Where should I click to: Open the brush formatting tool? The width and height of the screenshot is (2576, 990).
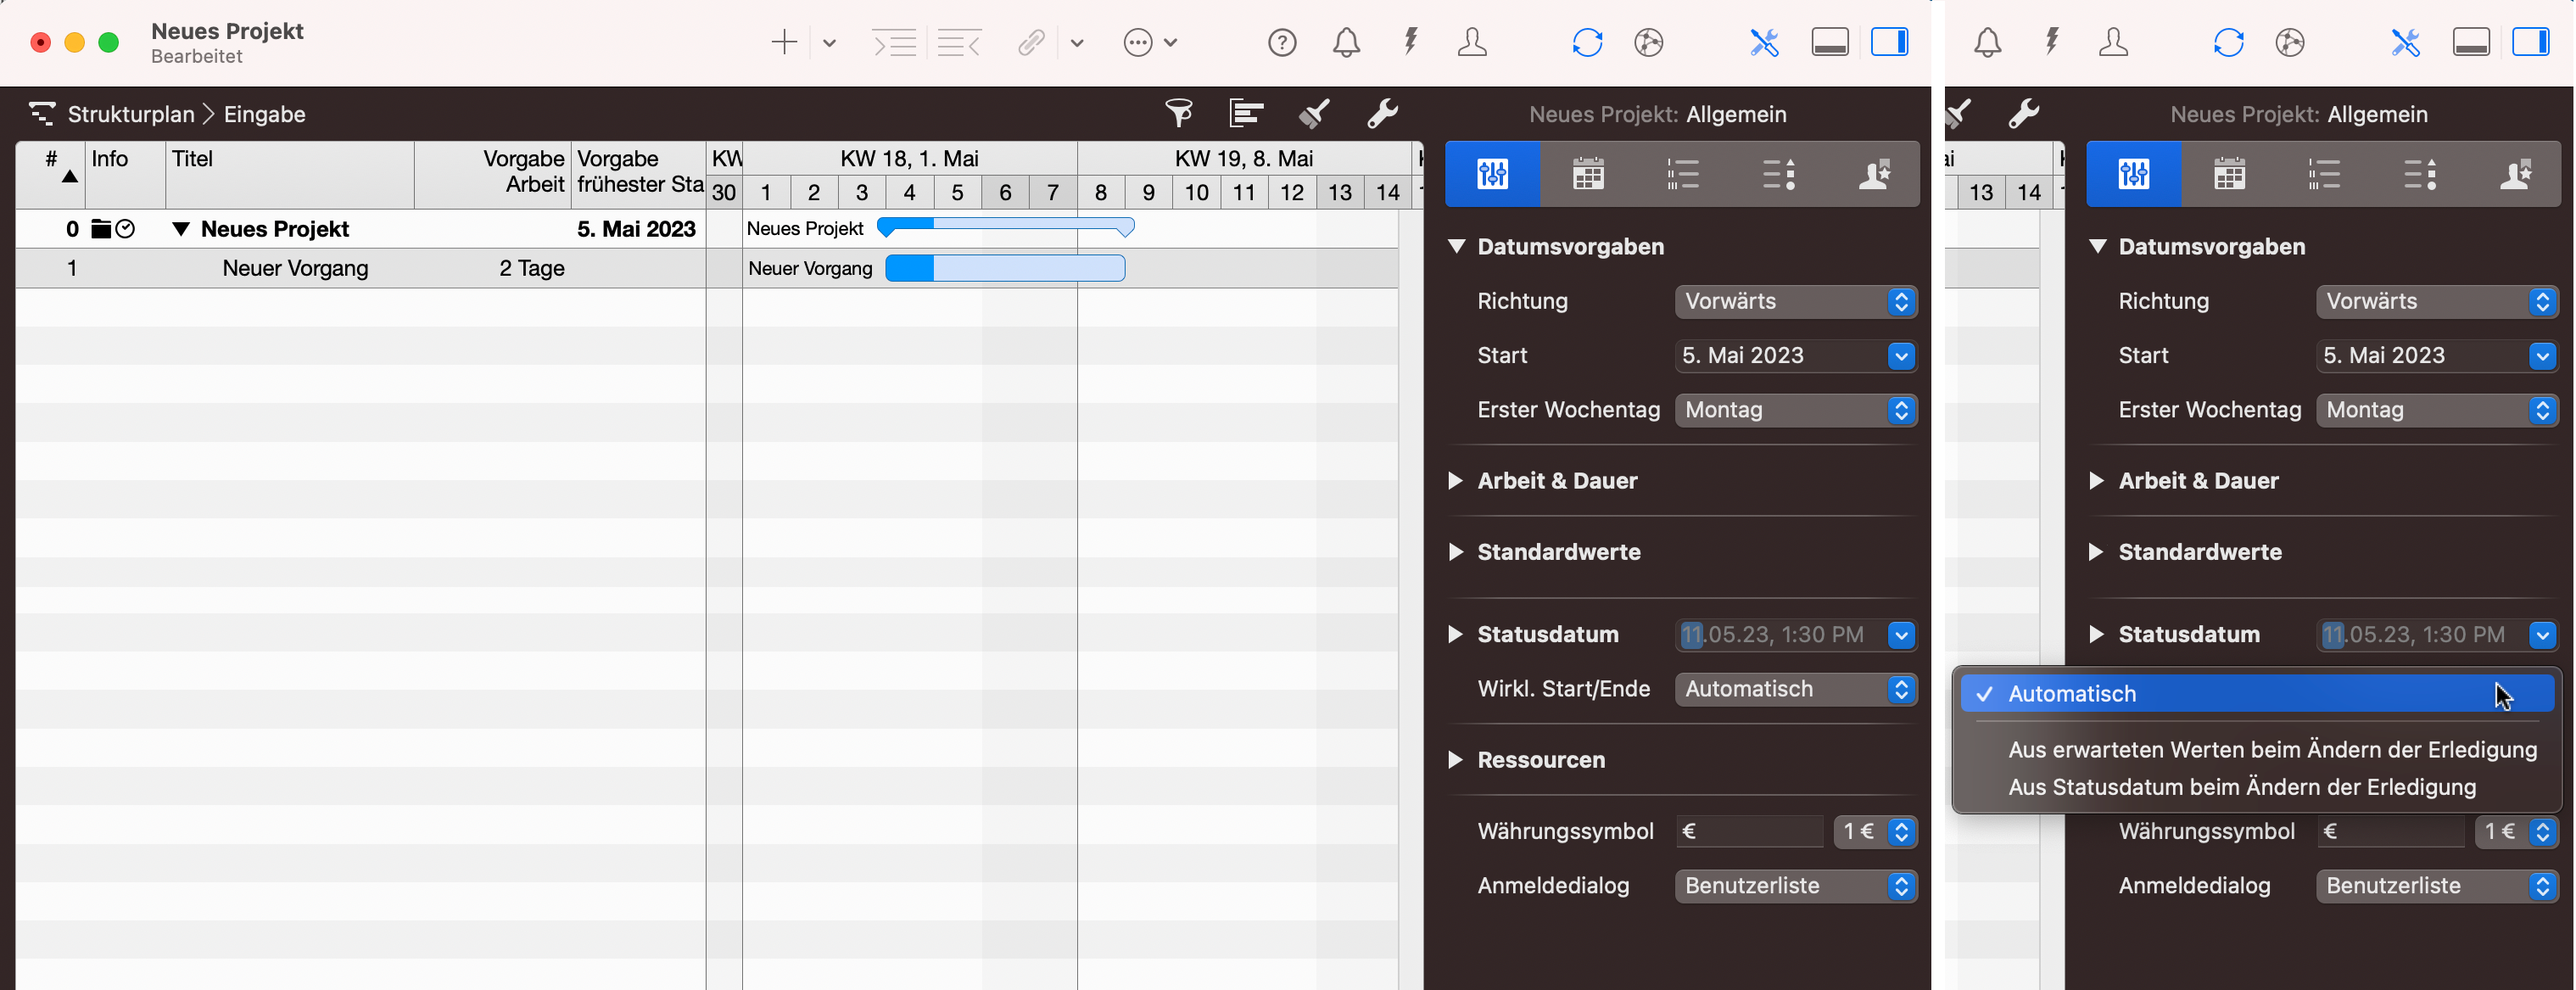pyautogui.click(x=1314, y=113)
